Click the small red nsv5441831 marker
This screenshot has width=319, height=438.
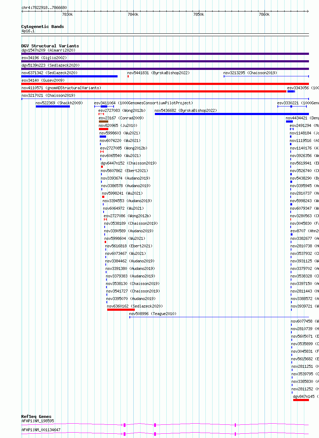[128, 76]
